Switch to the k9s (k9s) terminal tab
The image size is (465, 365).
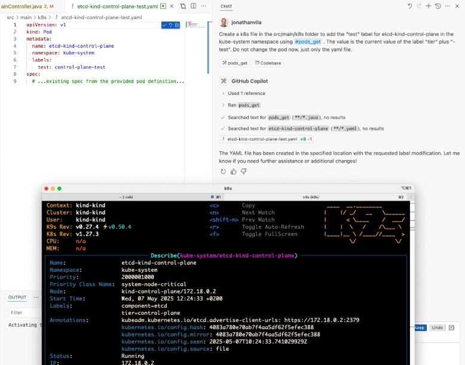(311, 197)
